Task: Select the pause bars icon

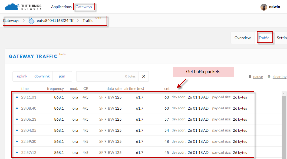Action: [250, 77]
